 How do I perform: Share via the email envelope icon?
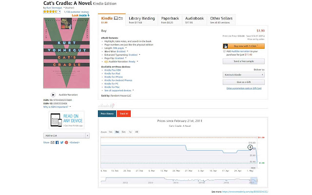(x=54, y=142)
